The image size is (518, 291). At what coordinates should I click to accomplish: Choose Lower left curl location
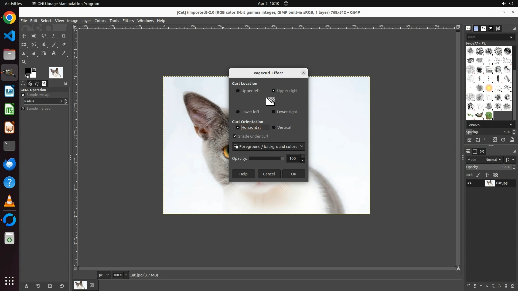click(238, 112)
